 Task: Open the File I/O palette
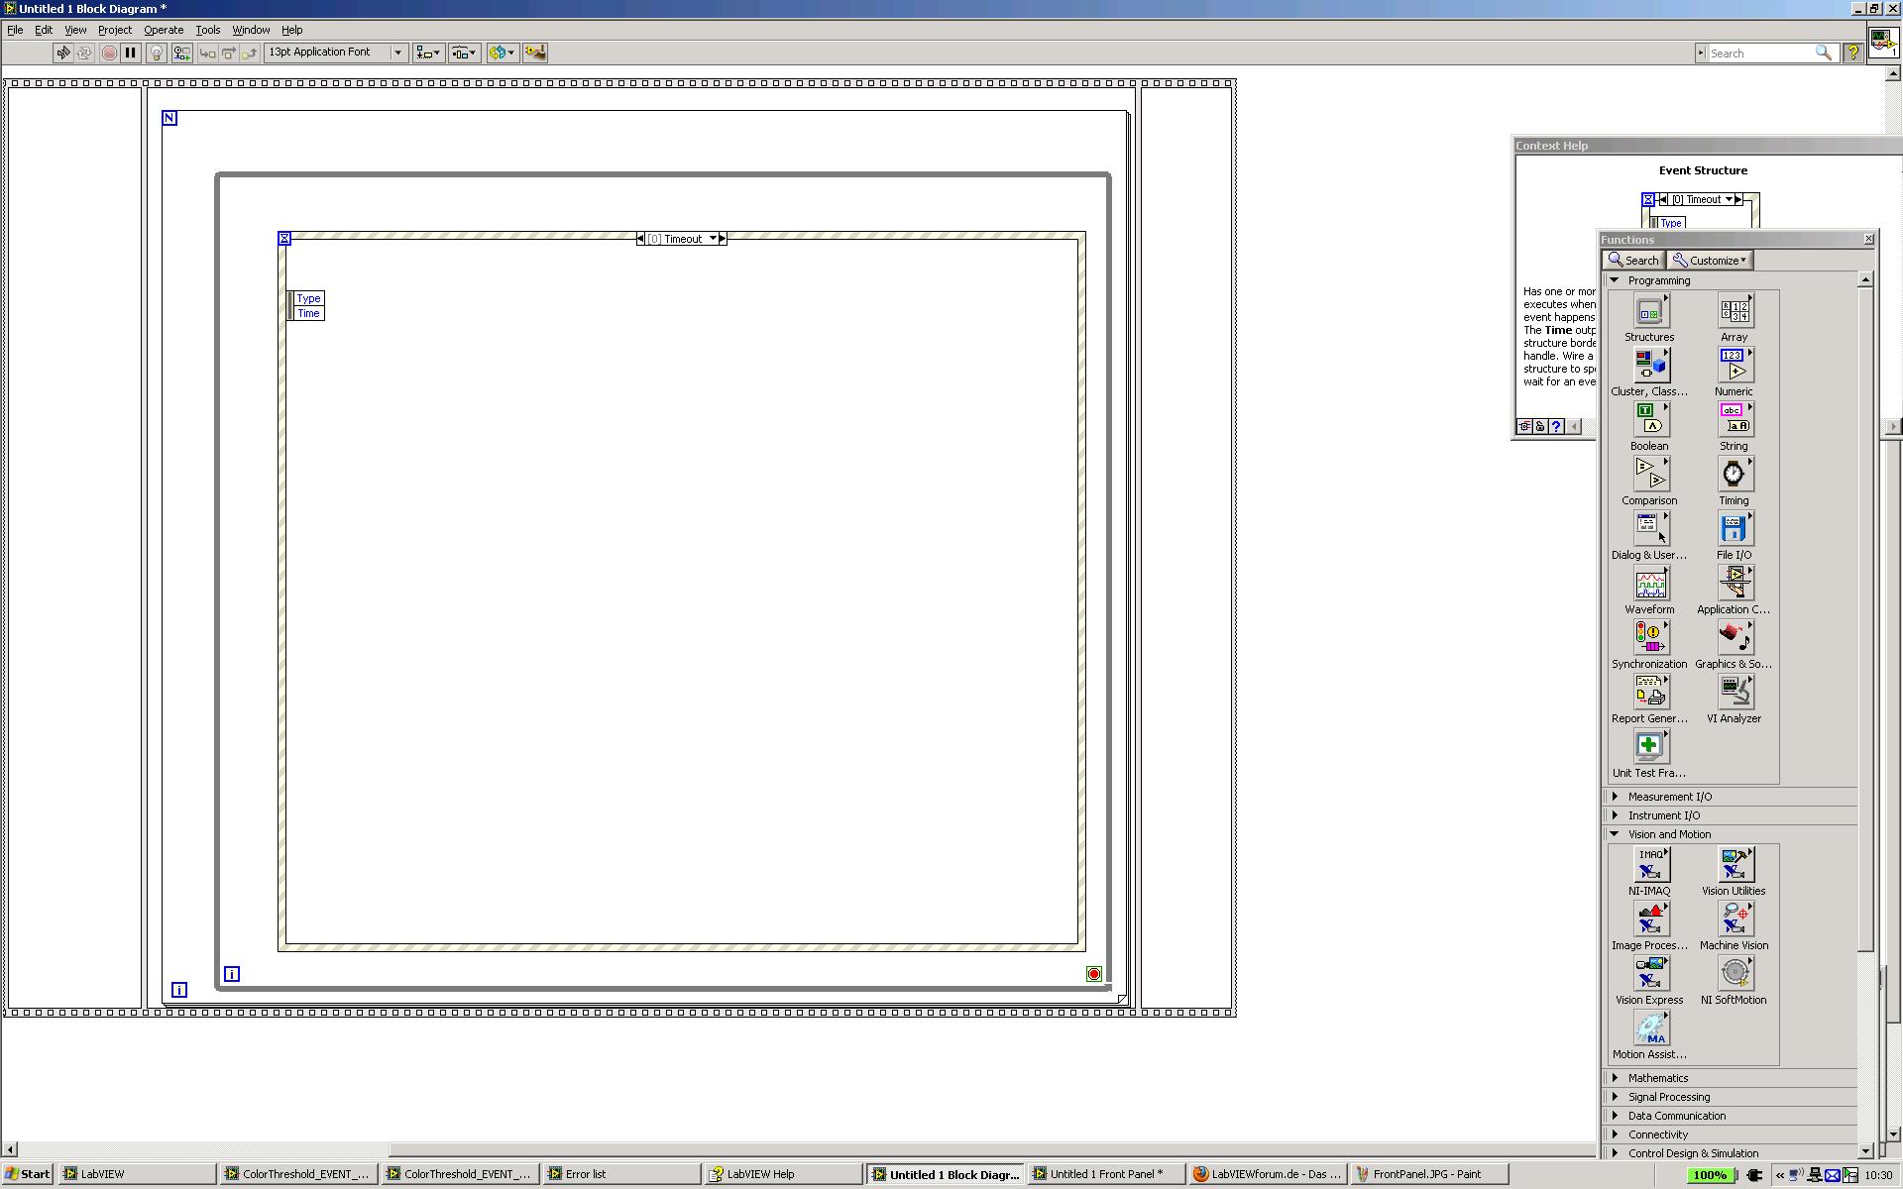click(x=1734, y=529)
